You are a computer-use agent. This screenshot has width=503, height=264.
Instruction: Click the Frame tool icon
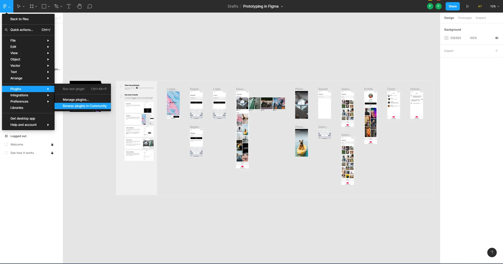click(x=31, y=6)
